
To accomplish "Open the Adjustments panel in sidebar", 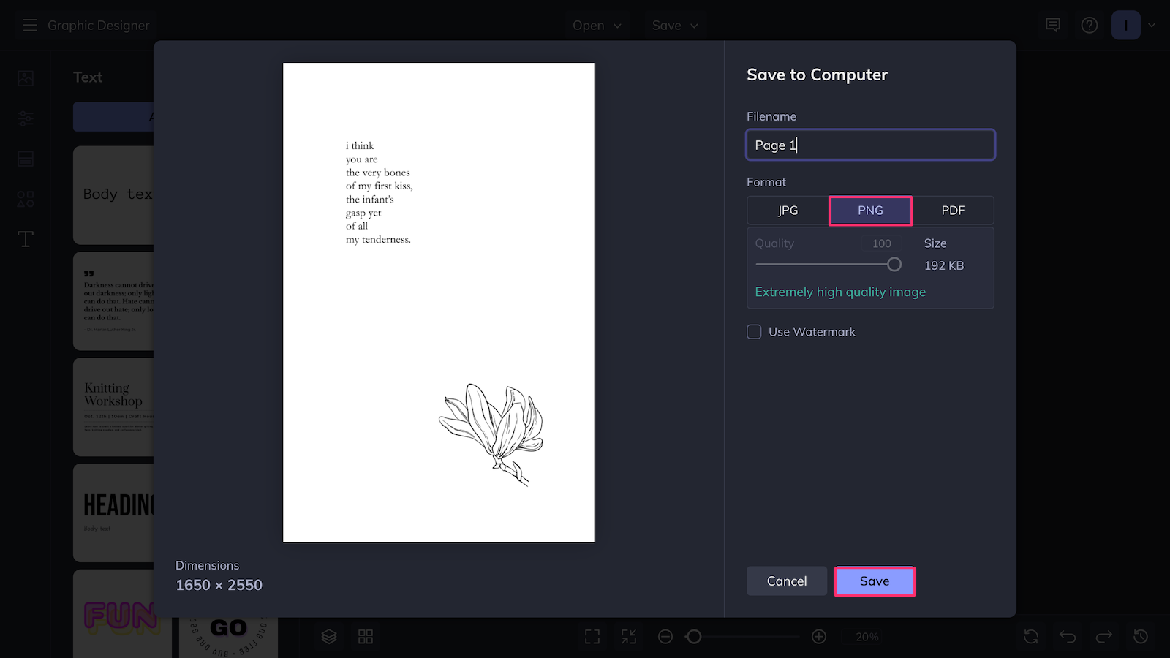I will [x=25, y=118].
